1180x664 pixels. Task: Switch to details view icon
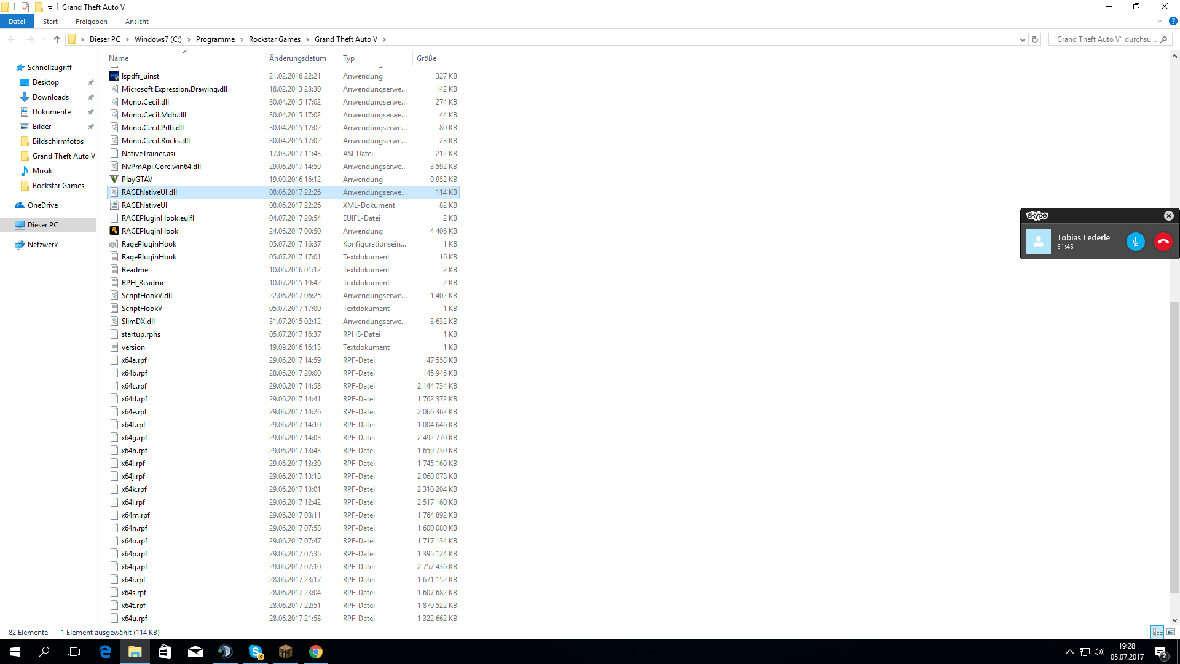coord(1157,632)
